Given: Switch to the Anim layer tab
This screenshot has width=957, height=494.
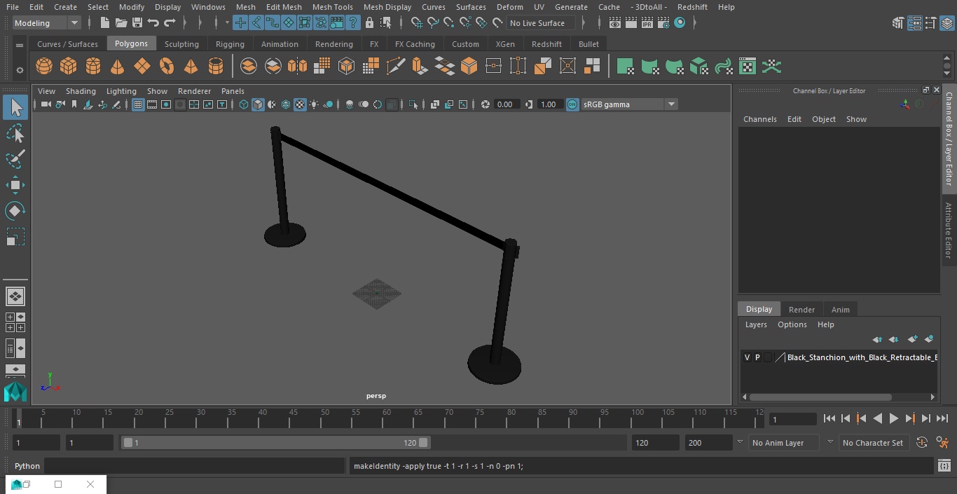Looking at the screenshot, I should 840,310.
